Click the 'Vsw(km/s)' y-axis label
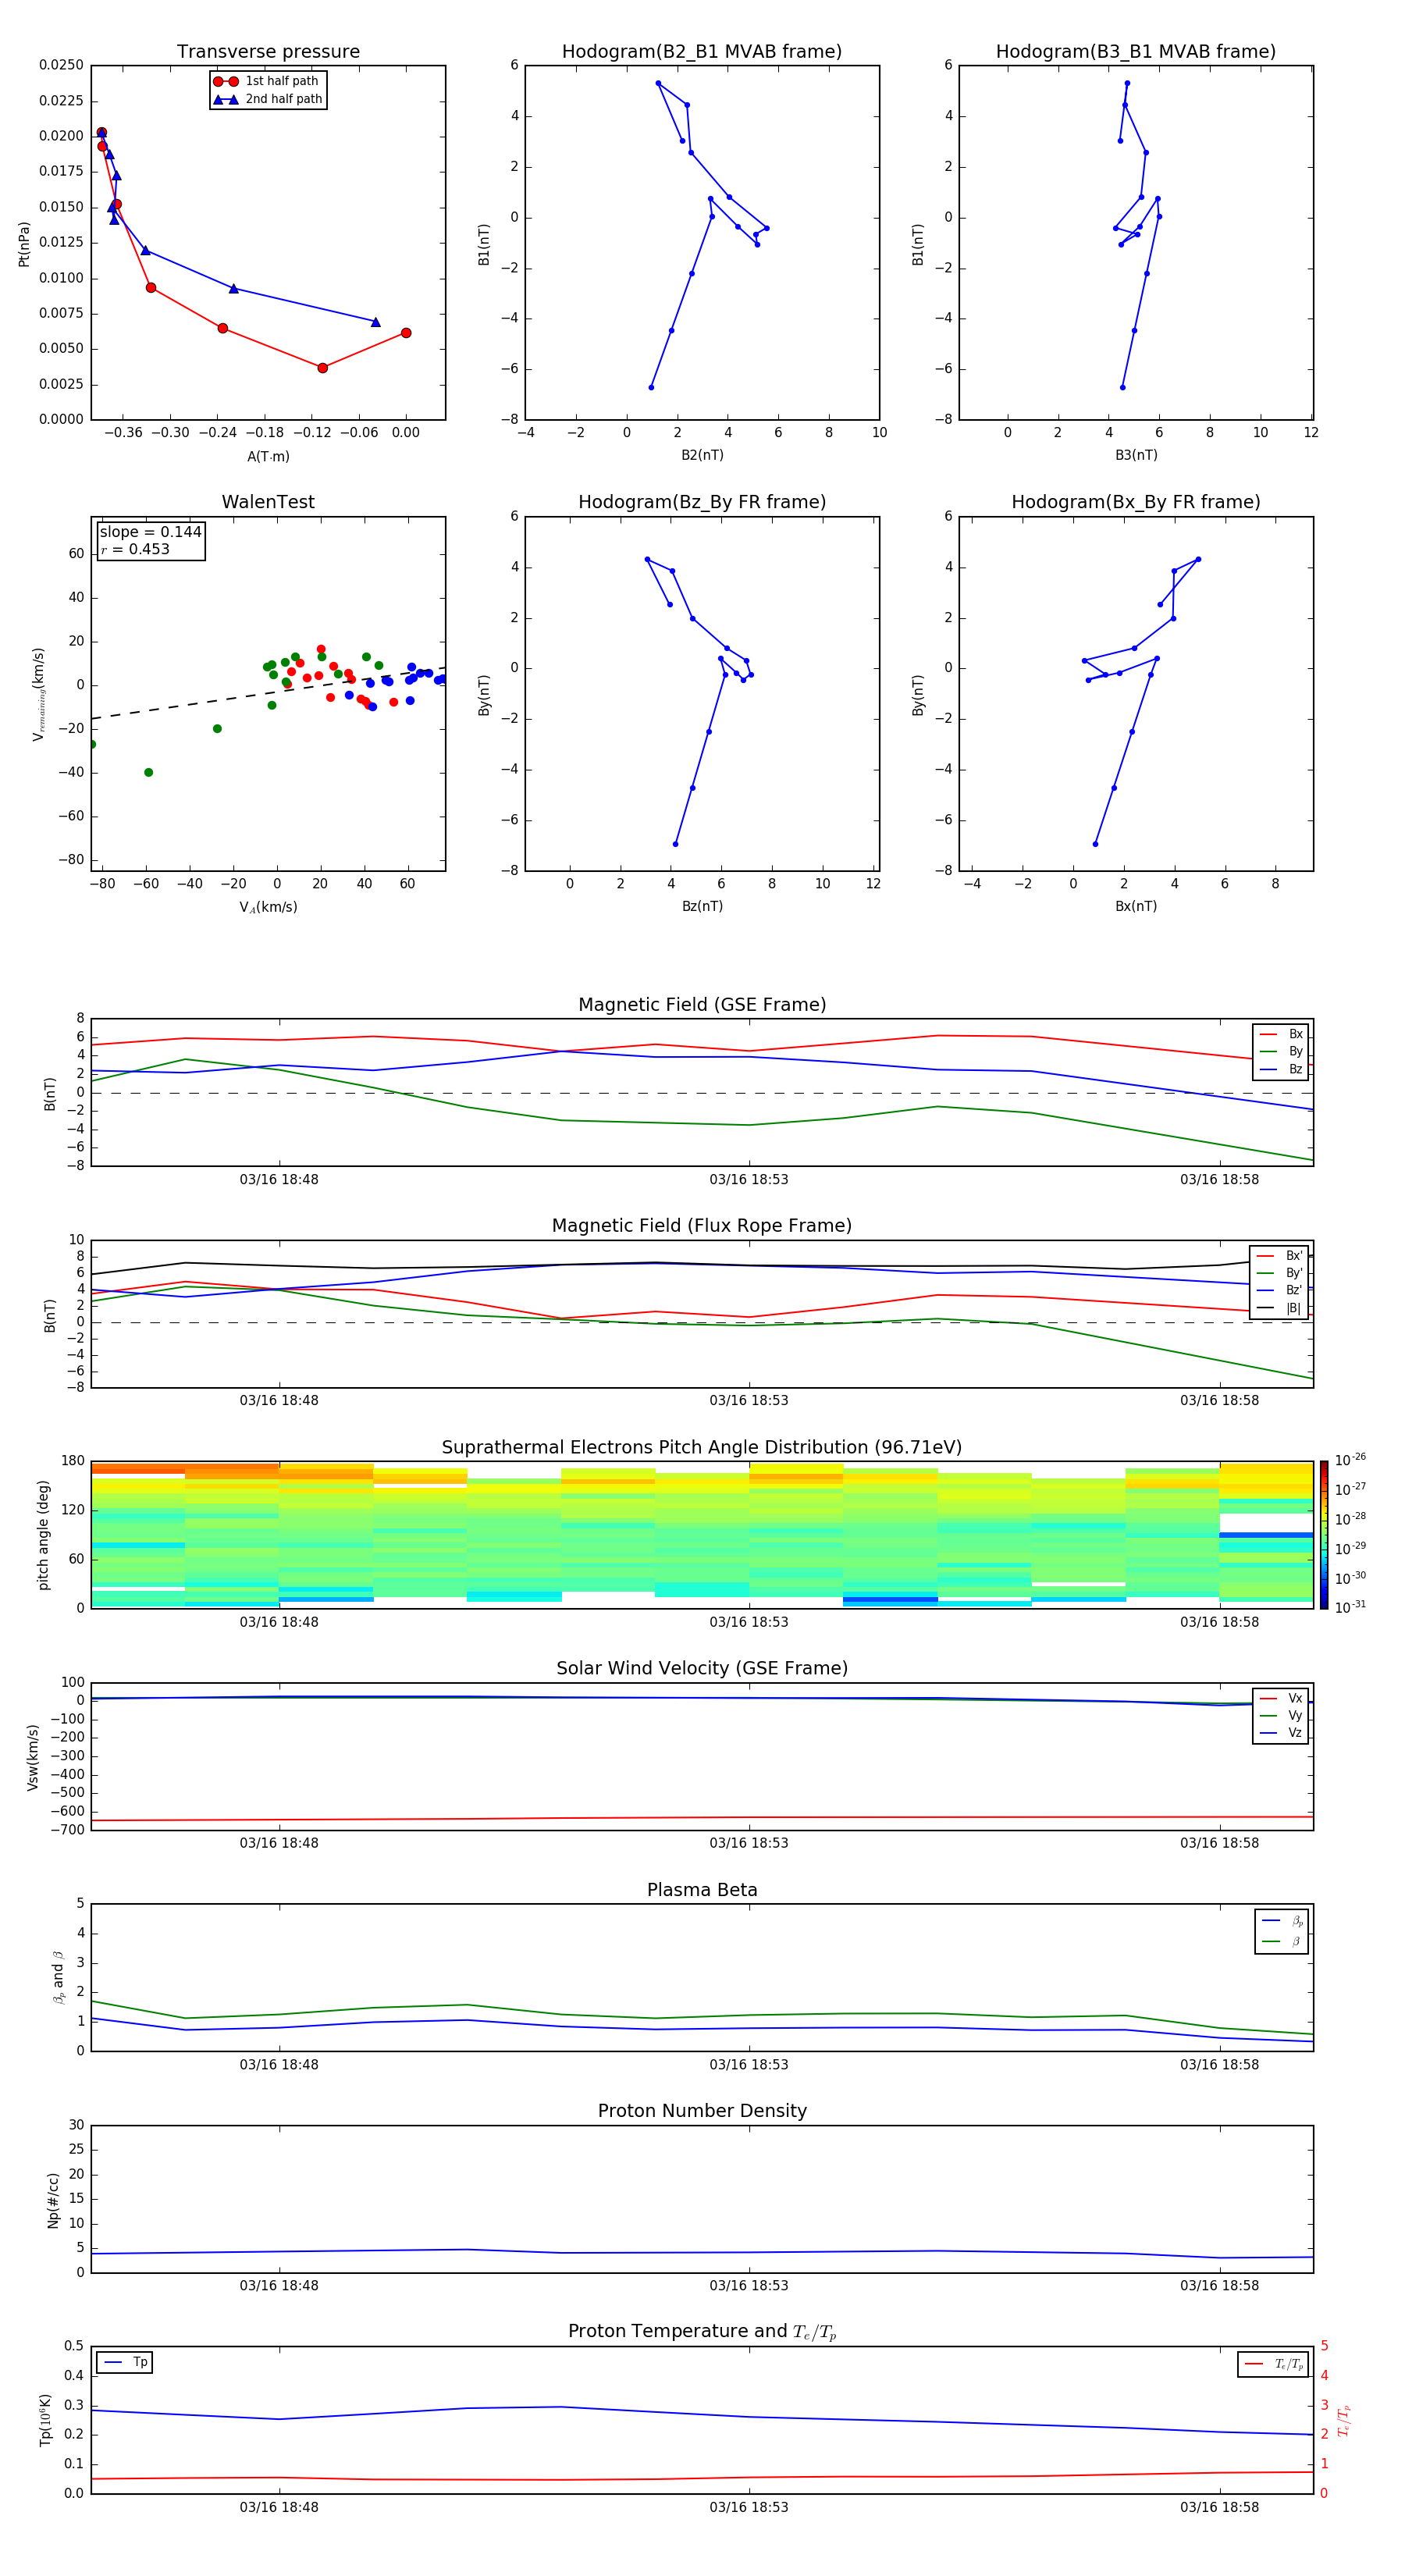The height and width of the screenshot is (2576, 1405). click(x=33, y=1757)
